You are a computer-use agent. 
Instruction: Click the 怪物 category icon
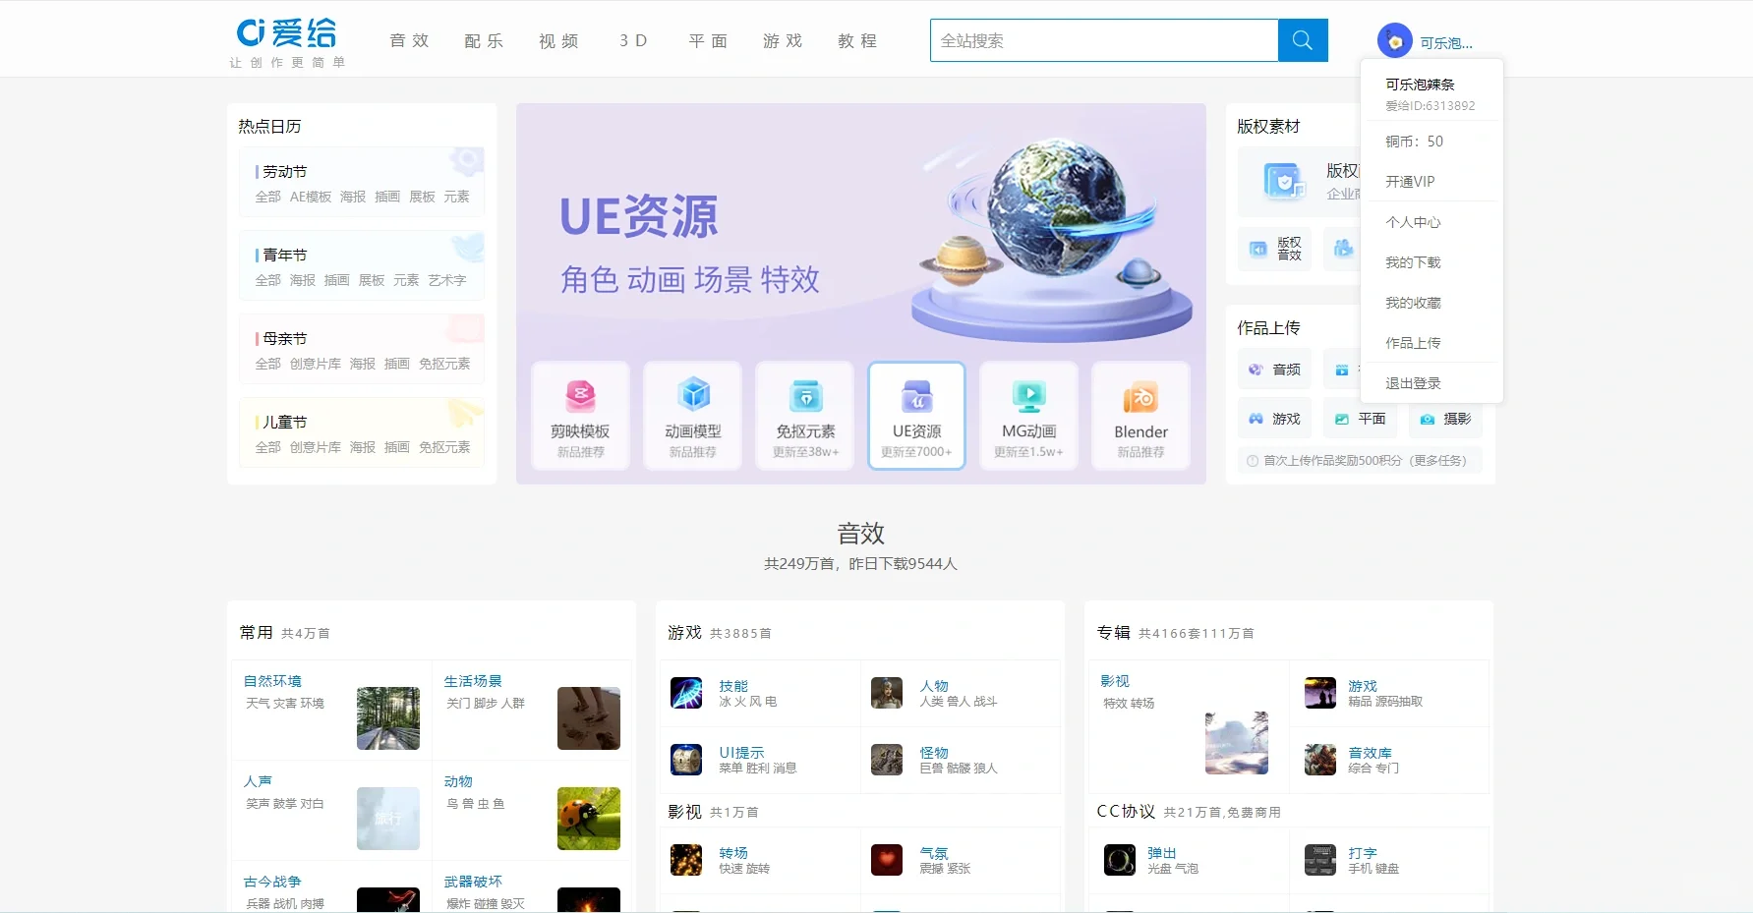886,760
